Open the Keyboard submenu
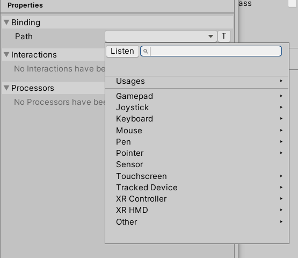Image resolution: width=298 pixels, height=258 pixels. 197,119
